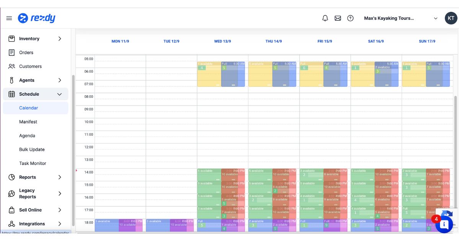Image resolution: width=459 pixels, height=241 pixels.
Task: Click the notifications bell icon
Action: (325, 18)
